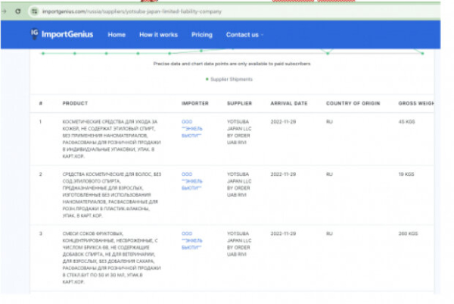Click the RU country cell in row 3
This screenshot has width=454, height=304.
coord(329,233)
